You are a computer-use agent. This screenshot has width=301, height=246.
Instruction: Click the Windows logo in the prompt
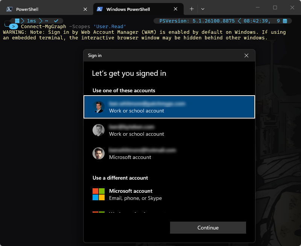click(x=17, y=21)
